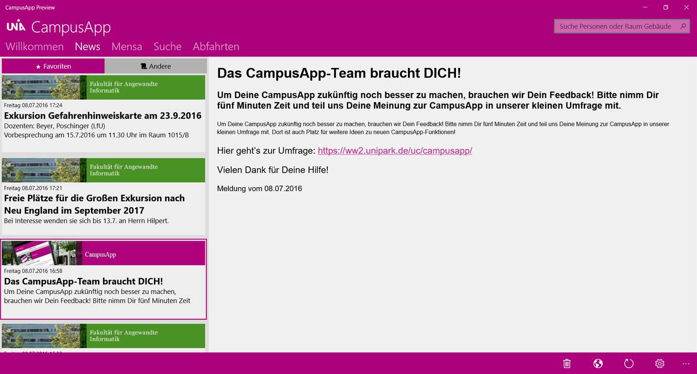Open the more options ellipsis
This screenshot has width=697, height=374.
tap(686, 363)
